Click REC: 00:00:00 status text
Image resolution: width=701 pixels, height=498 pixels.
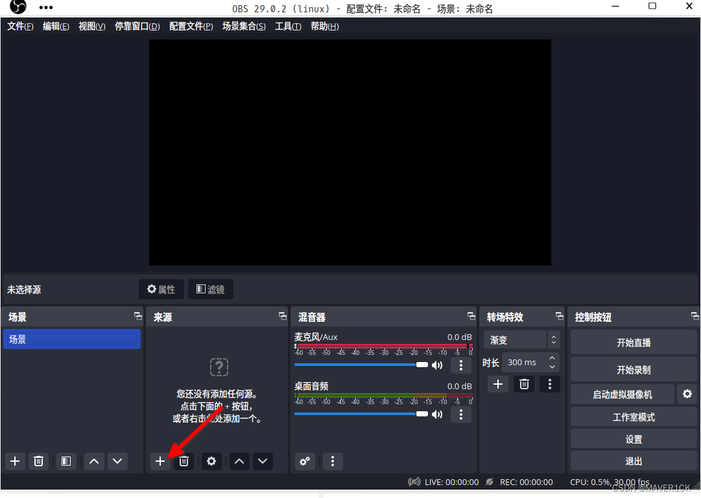click(x=526, y=482)
